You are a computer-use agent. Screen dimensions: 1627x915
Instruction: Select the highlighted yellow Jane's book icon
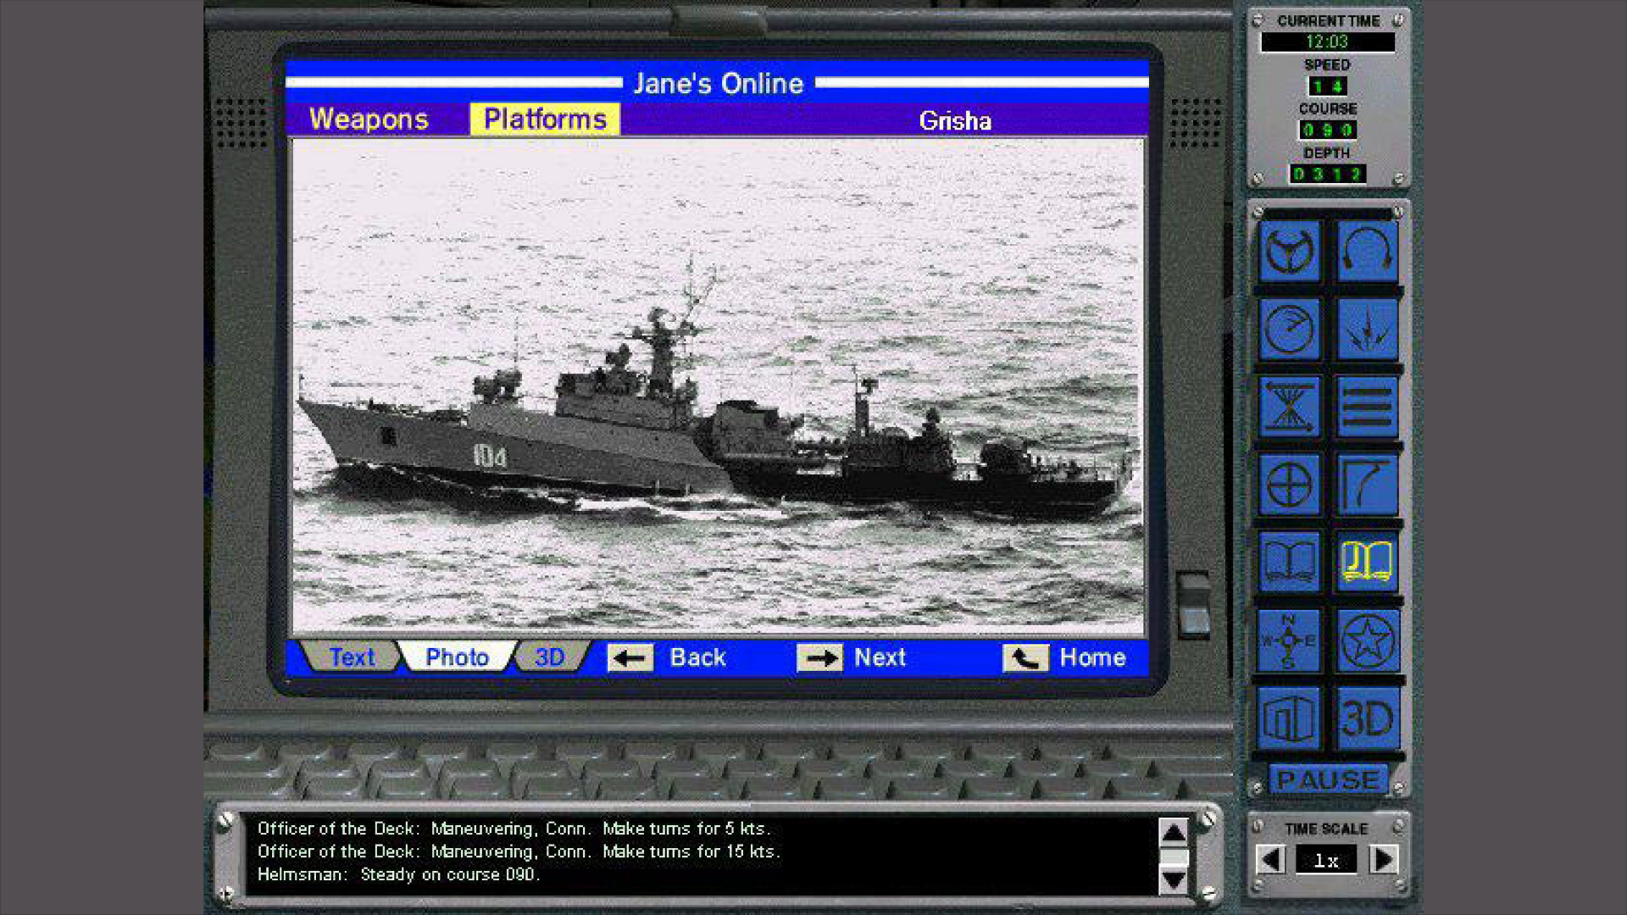click(x=1367, y=563)
